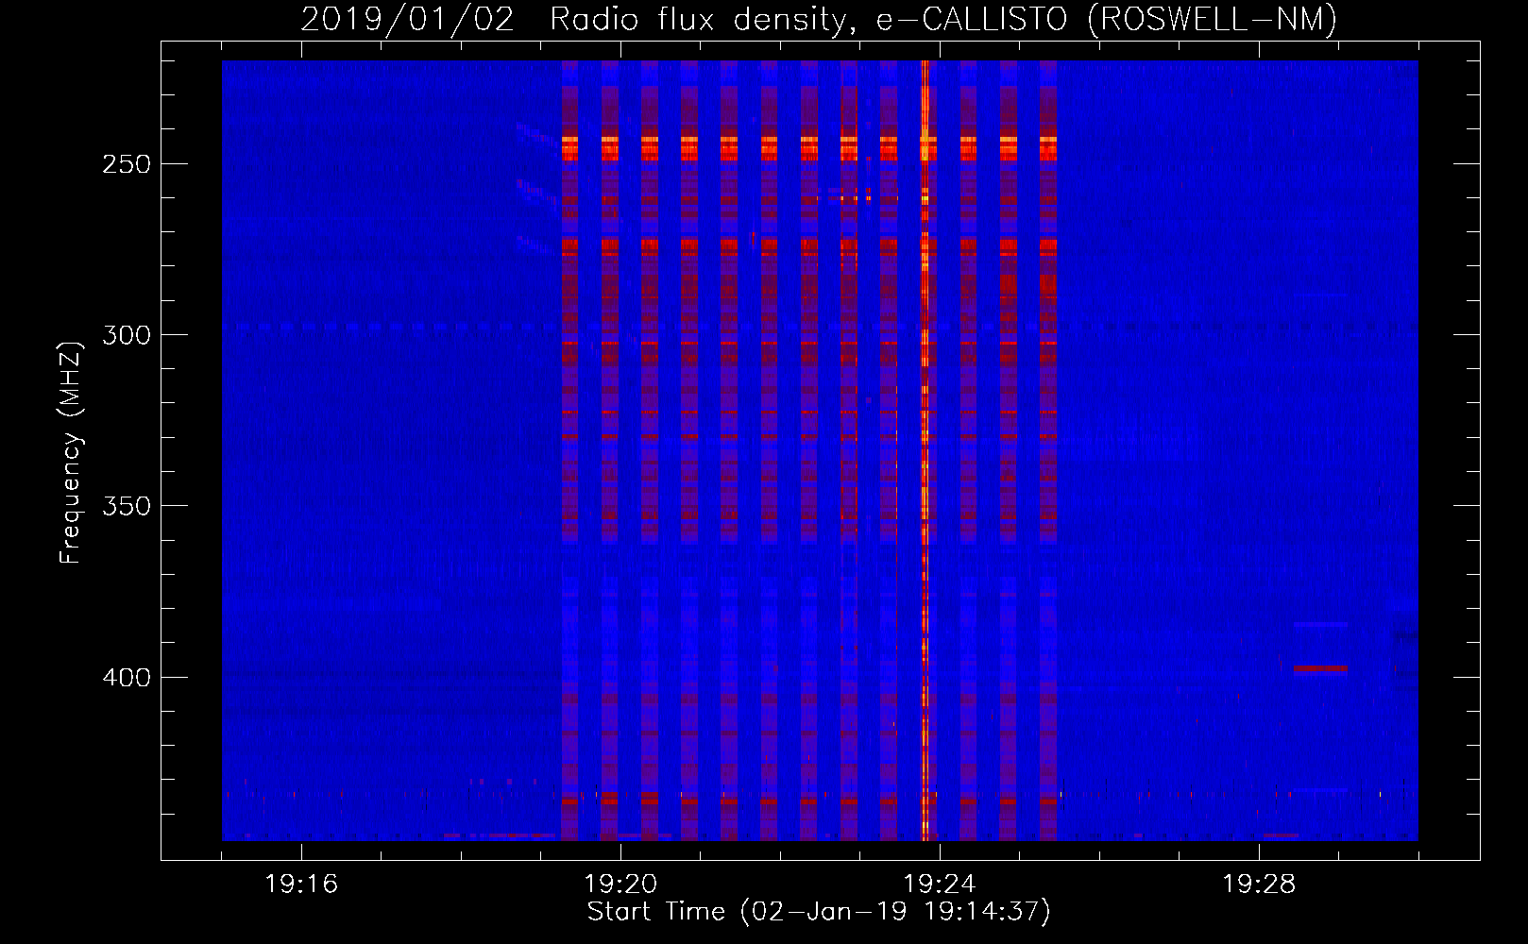
Task: Click the 400 frequency axis label
Action: point(126,678)
